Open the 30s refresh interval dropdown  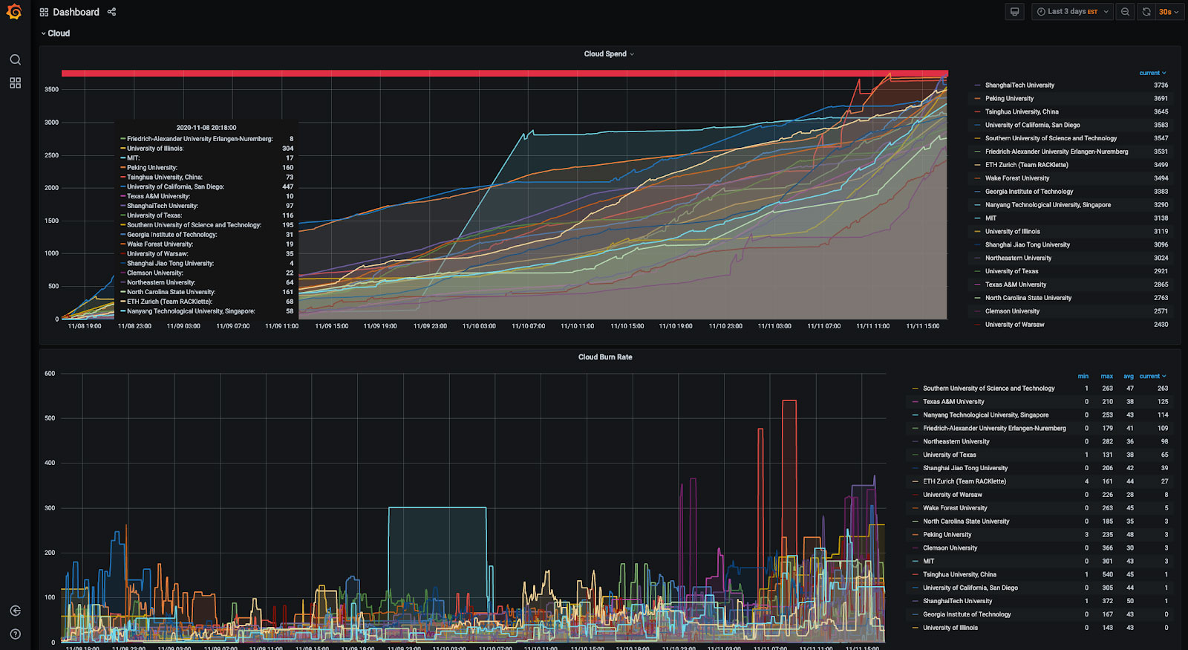(x=1169, y=12)
